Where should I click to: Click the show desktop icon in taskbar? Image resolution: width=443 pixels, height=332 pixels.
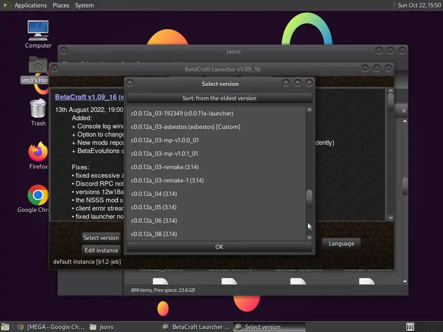[5, 327]
